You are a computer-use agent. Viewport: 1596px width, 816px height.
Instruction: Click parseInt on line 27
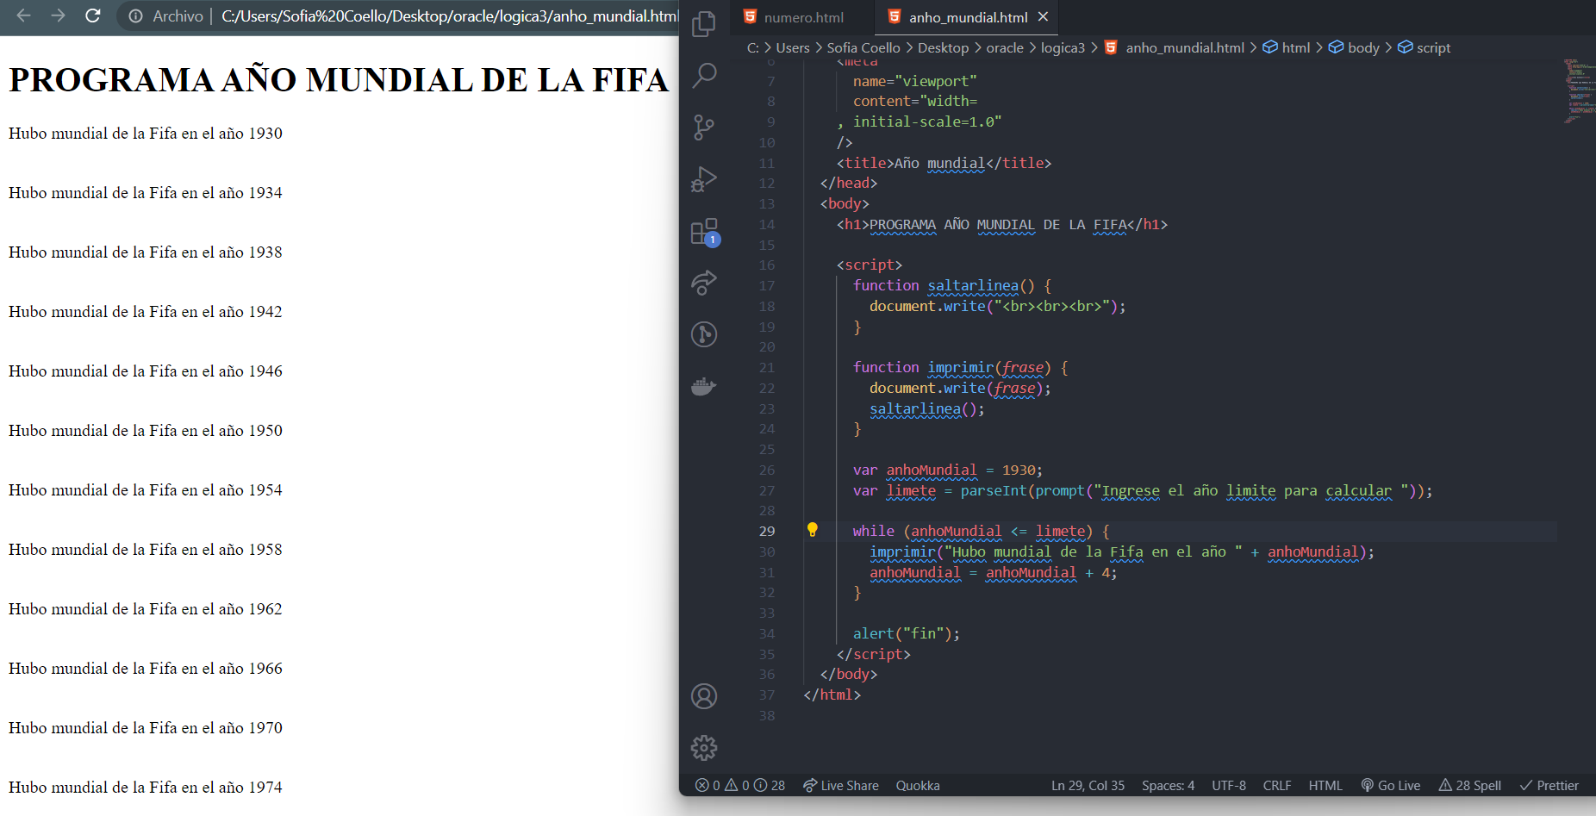(x=993, y=490)
